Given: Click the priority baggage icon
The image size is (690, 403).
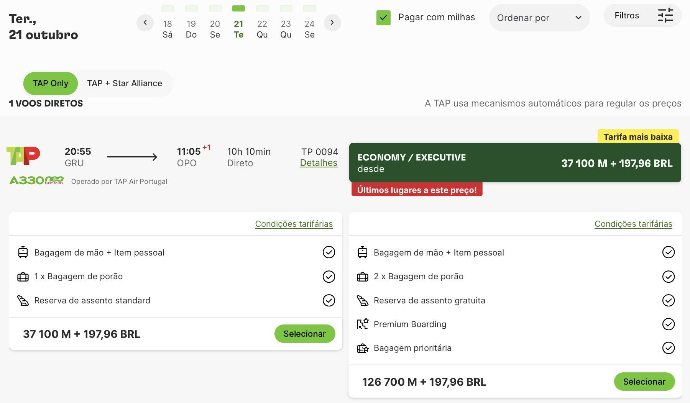Looking at the screenshot, I should (362, 348).
